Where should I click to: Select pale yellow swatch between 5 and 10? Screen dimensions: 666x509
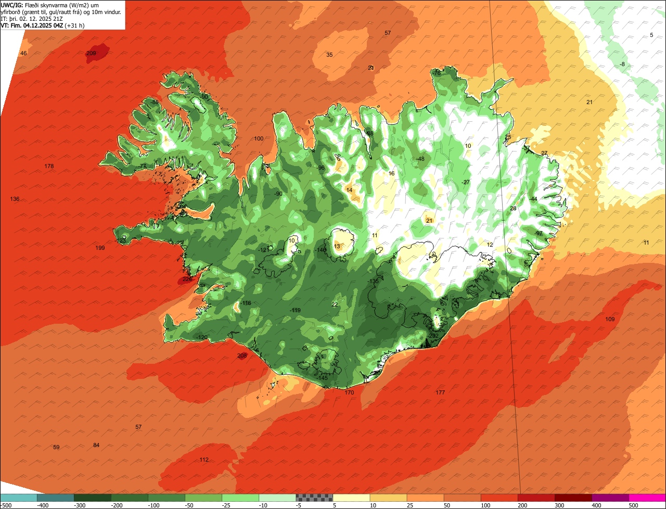point(351,498)
